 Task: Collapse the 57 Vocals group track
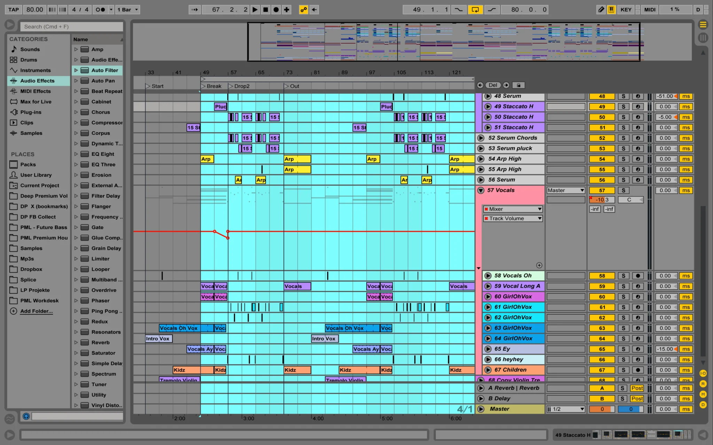pos(481,191)
